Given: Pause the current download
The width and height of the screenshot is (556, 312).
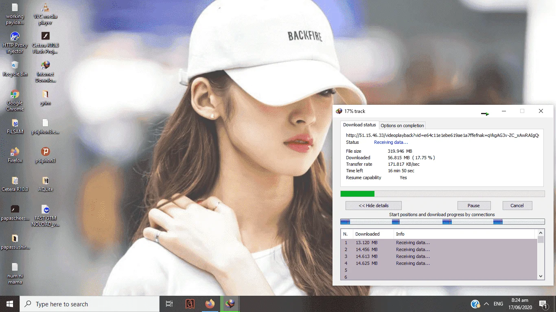Looking at the screenshot, I should (x=474, y=206).
